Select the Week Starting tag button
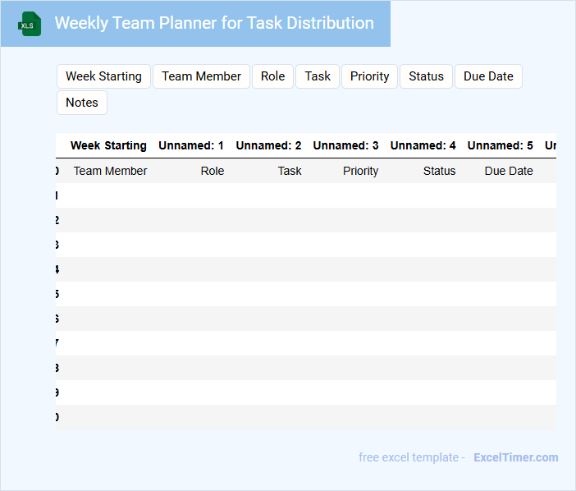Viewport: 576px width, 491px height. (103, 76)
